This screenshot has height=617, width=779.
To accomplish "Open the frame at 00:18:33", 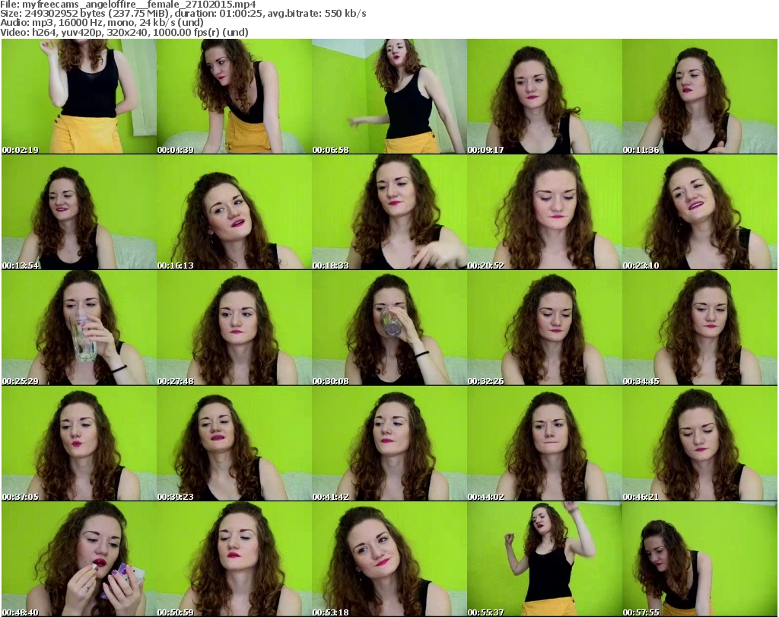I will coord(389,212).
